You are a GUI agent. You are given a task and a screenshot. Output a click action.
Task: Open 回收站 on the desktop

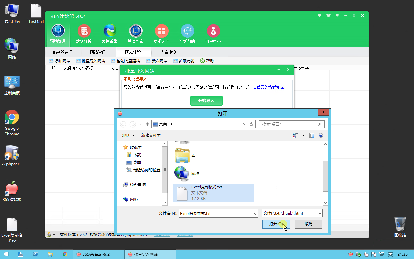tap(400, 227)
